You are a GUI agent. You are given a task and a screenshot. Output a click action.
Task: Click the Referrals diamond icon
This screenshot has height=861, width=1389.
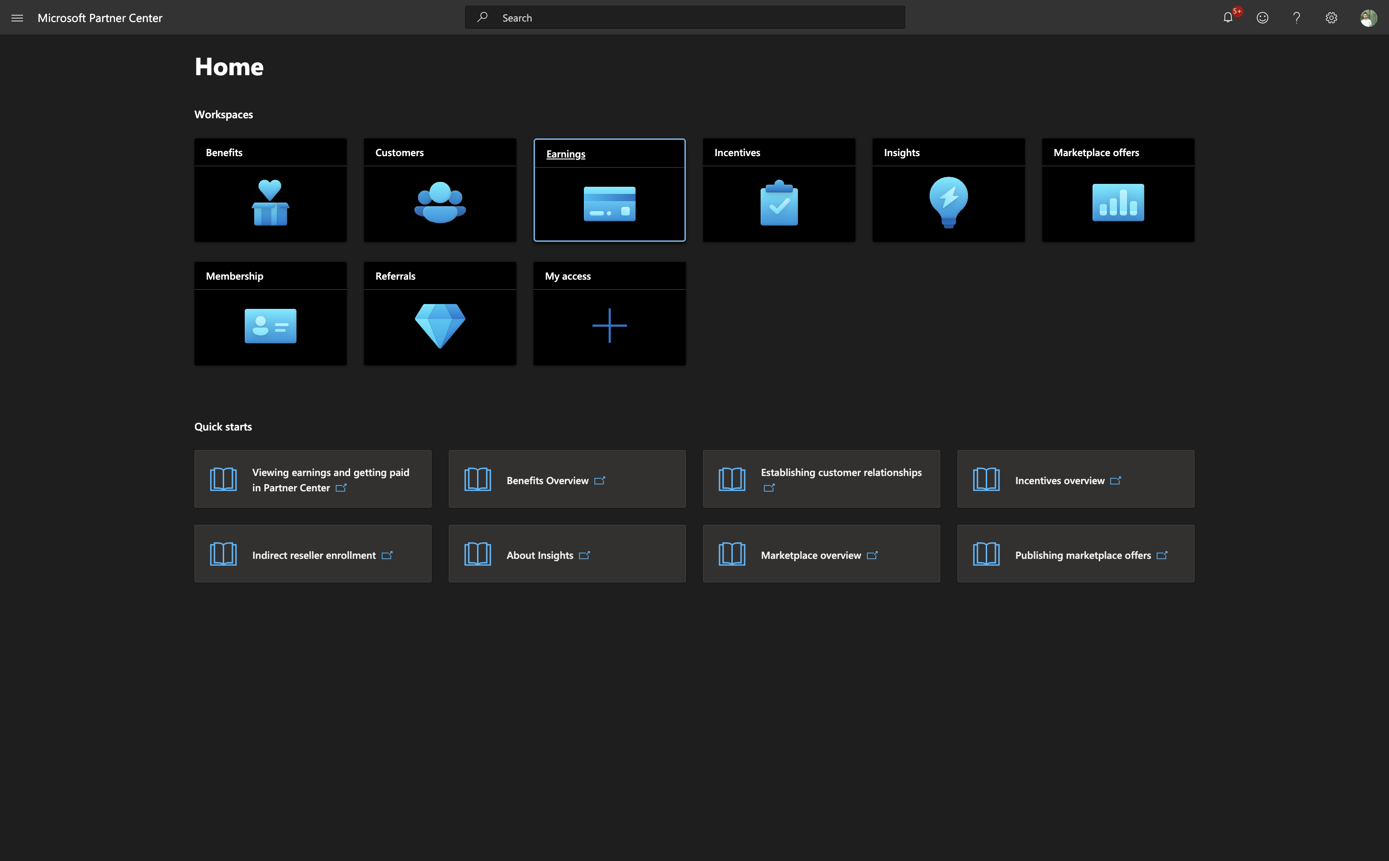tap(440, 326)
